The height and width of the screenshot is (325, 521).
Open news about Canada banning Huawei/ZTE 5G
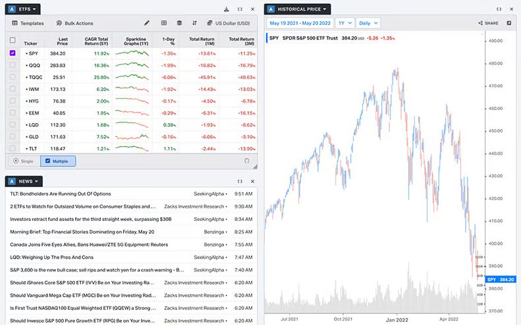[x=89, y=245]
